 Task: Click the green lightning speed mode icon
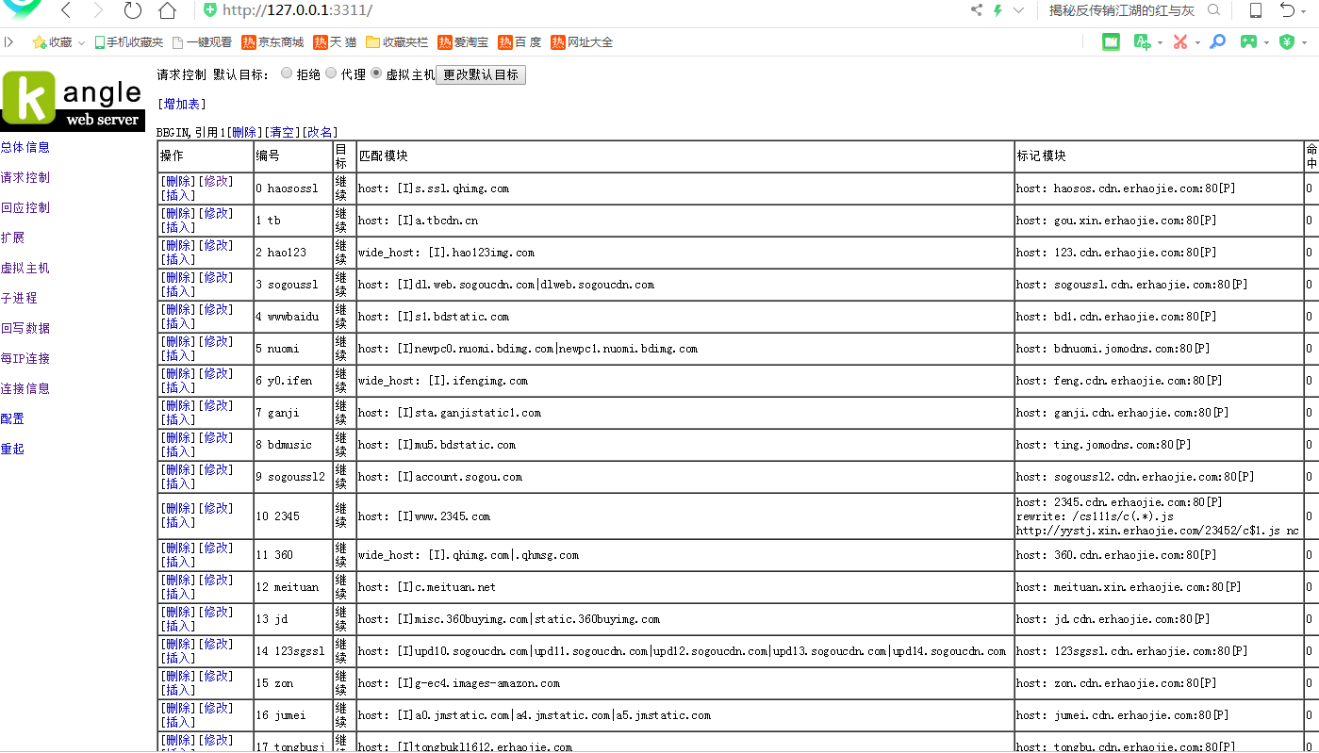point(997,10)
